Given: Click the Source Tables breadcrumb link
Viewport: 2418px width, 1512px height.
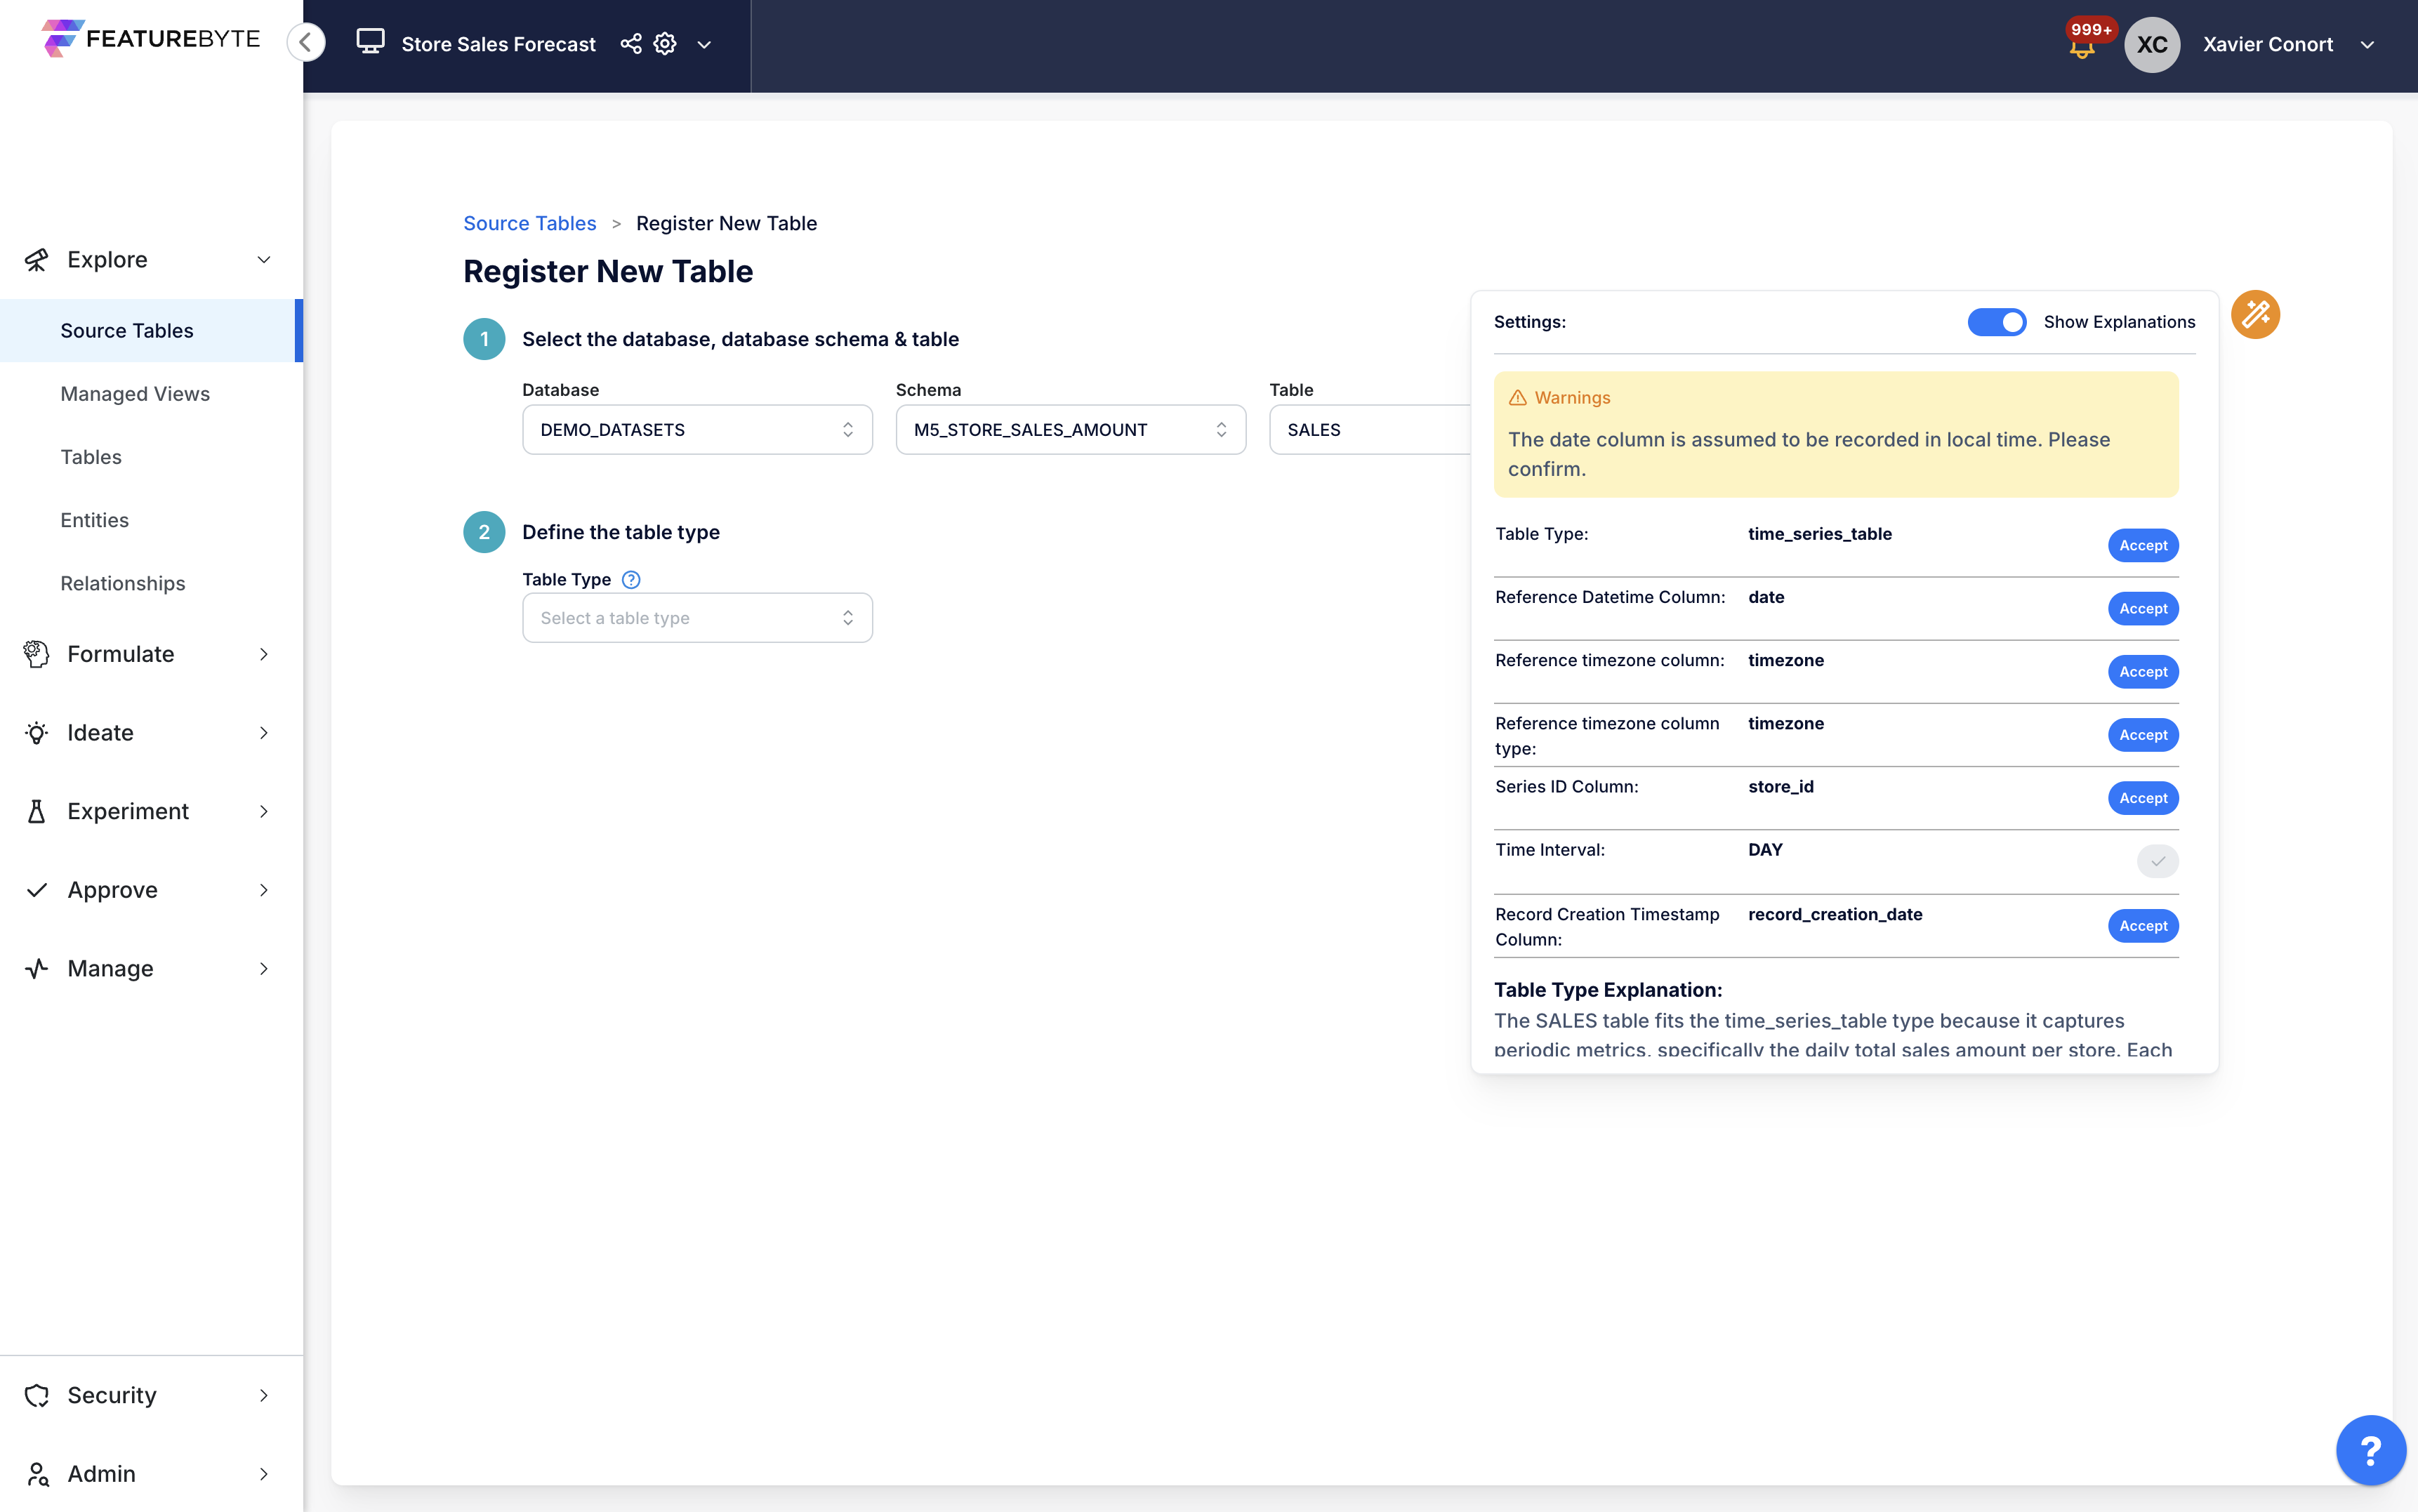Looking at the screenshot, I should click(529, 224).
